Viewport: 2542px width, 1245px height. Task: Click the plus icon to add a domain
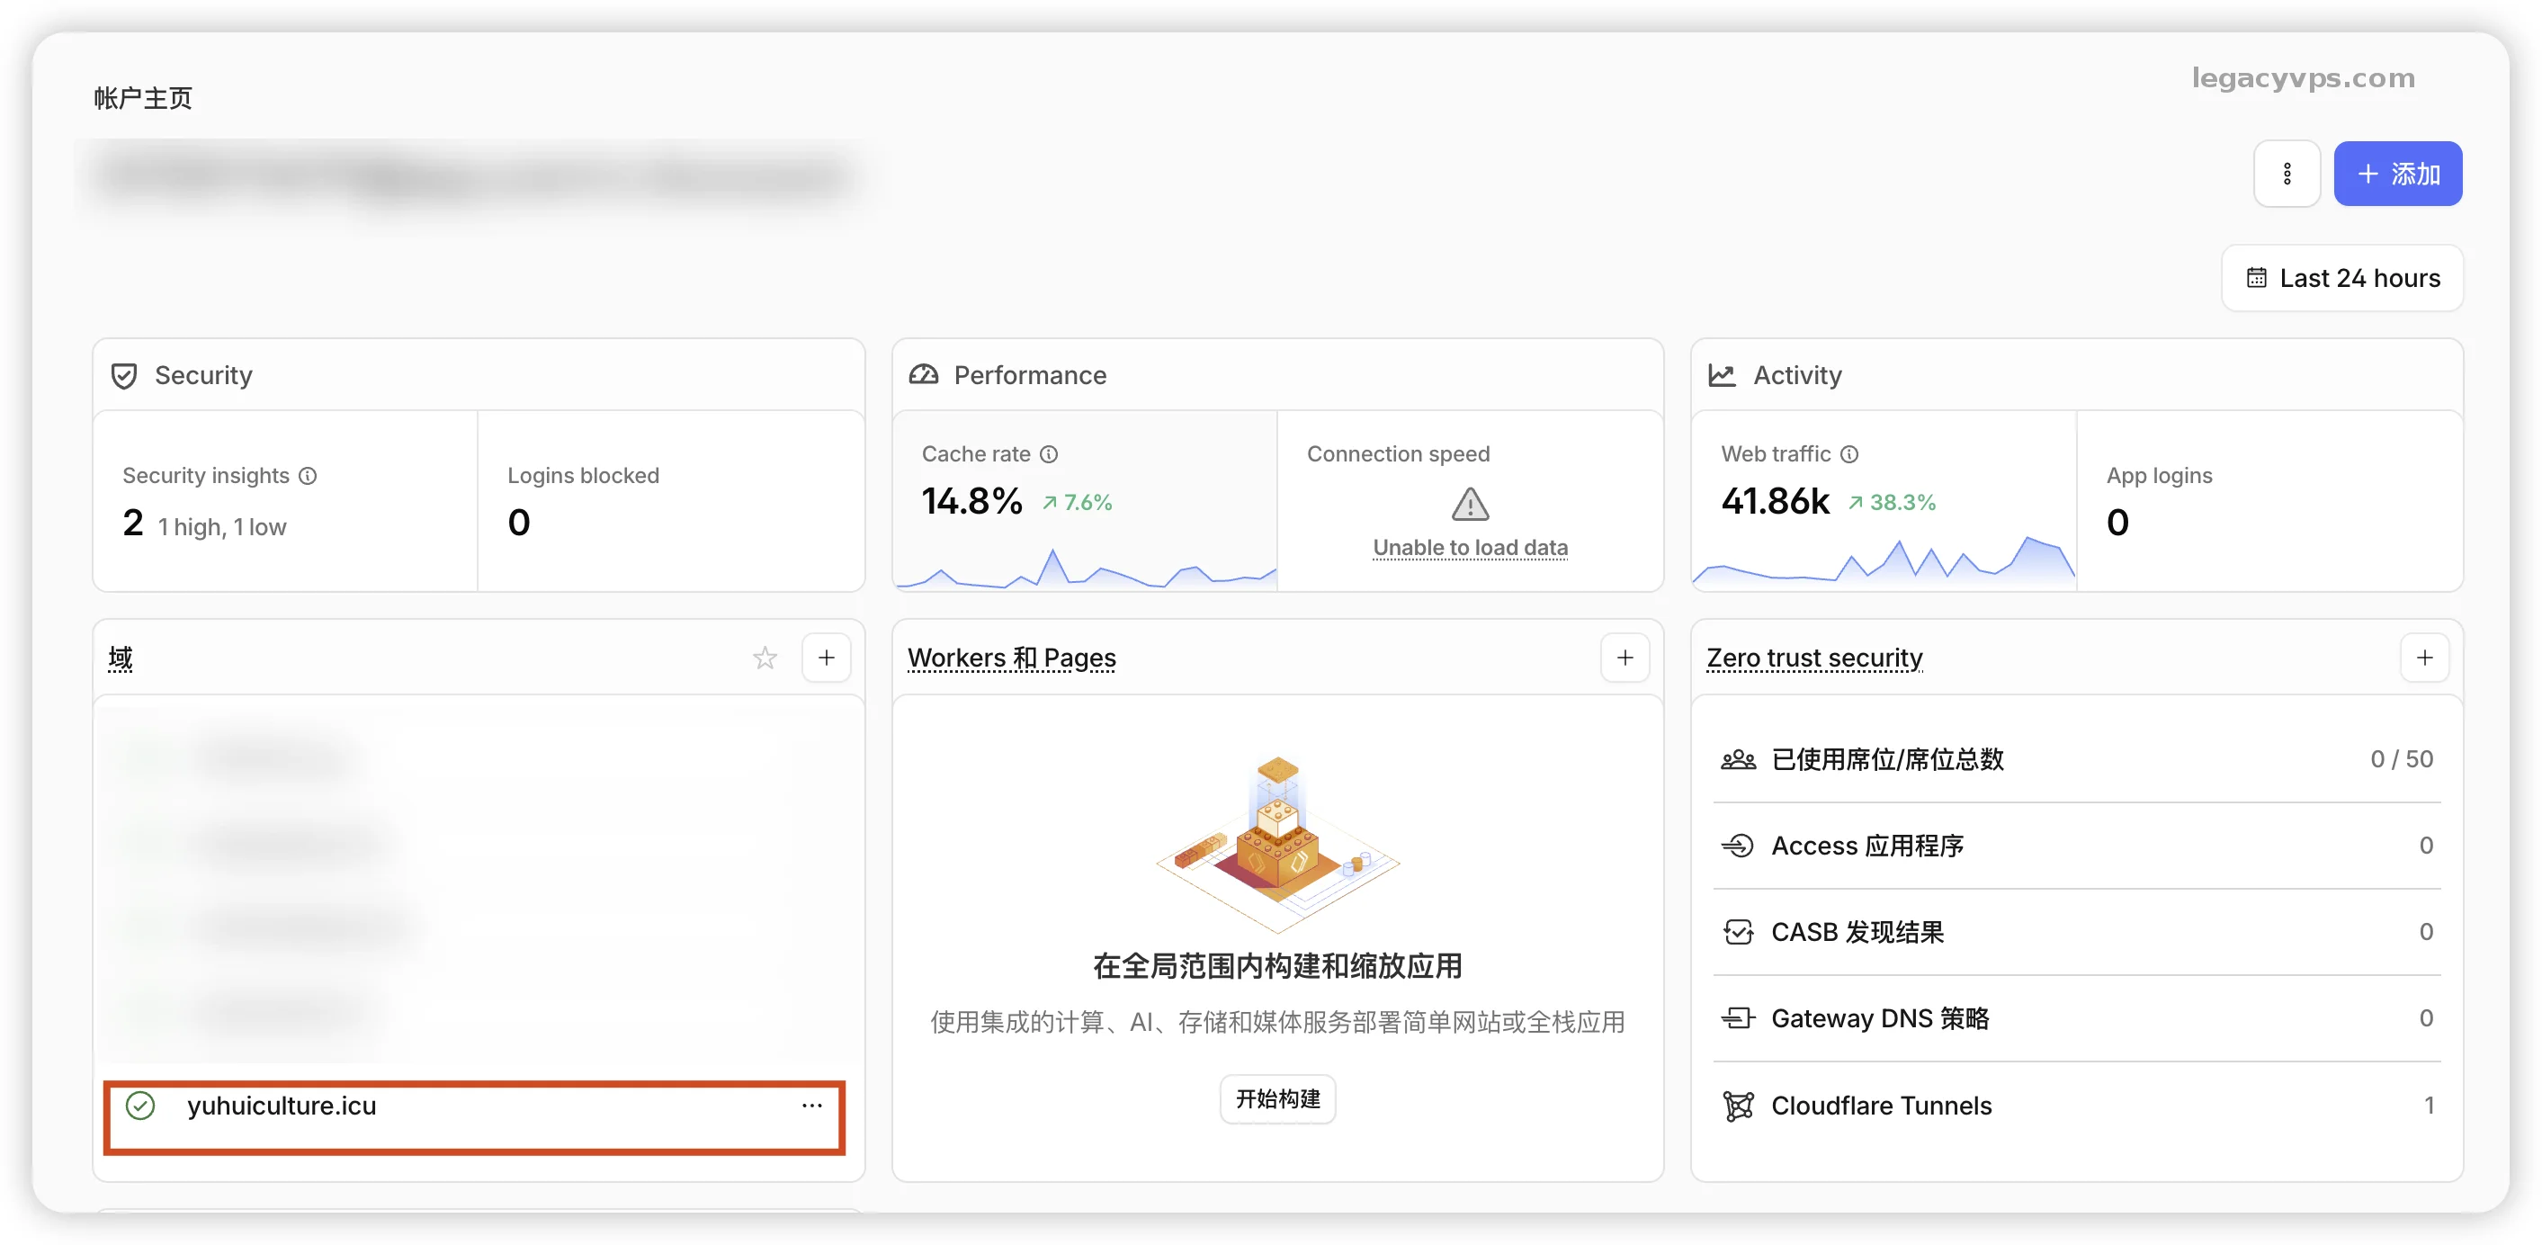point(826,657)
